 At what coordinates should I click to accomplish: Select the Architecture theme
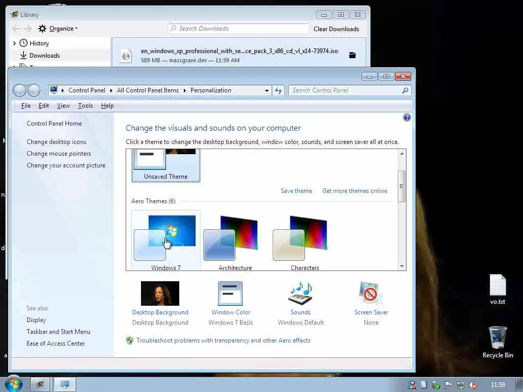[235, 241]
